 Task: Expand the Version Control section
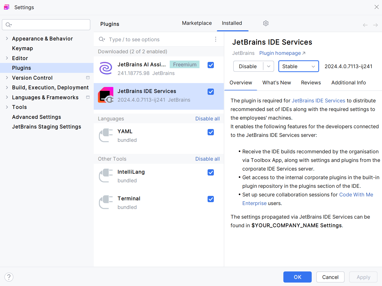7,78
